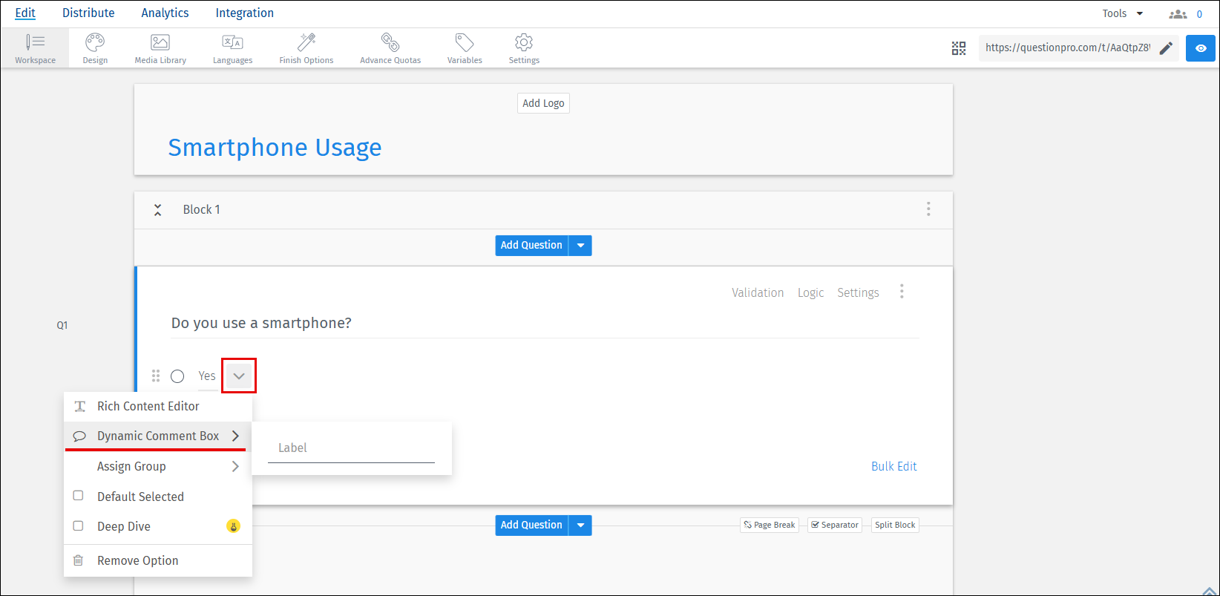1220x596 pixels.
Task: Edit the Yes answer label
Action: click(x=207, y=376)
